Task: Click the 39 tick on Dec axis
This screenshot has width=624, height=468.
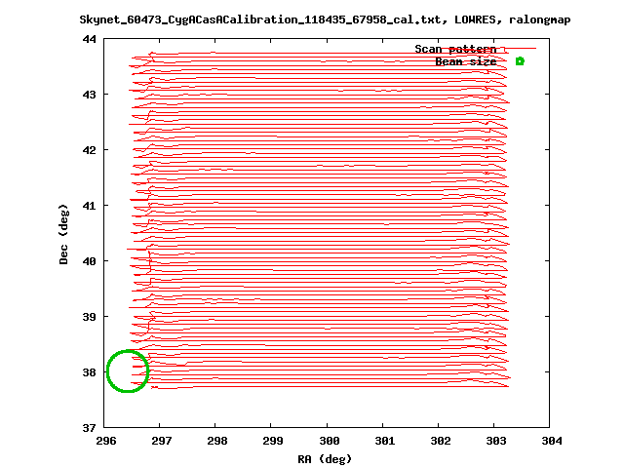Action: tap(89, 317)
